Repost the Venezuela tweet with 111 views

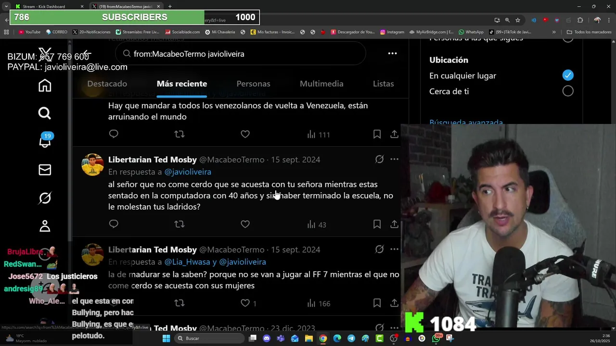[180, 134]
